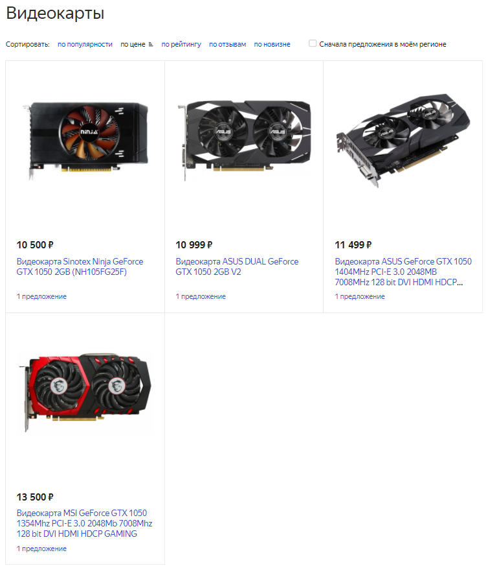The height and width of the screenshot is (566, 486).
Task: Open 'Видеокарта ASUS DUAL GeForce GTX 1050 2GB V2' link
Action: pos(237,266)
